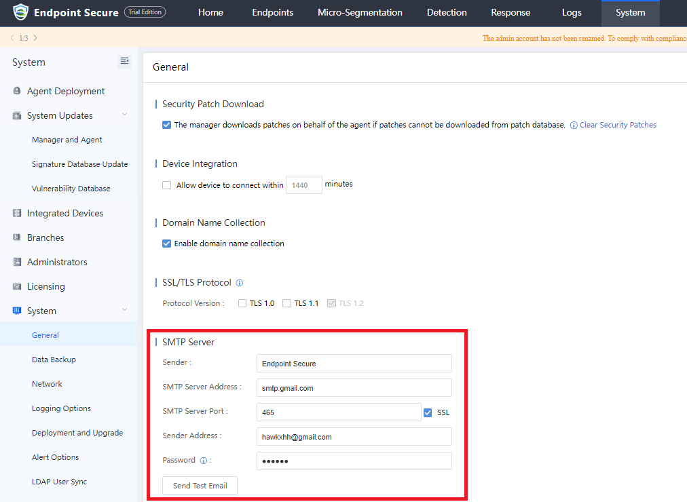Open Licensing in sidebar
This screenshot has width=687, height=502.
[46, 287]
